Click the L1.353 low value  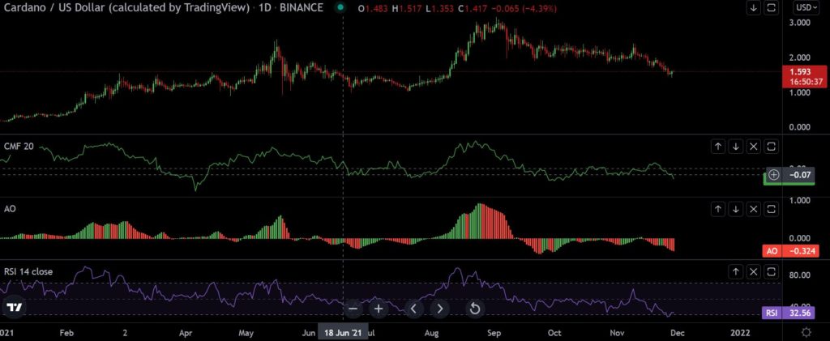coord(439,8)
